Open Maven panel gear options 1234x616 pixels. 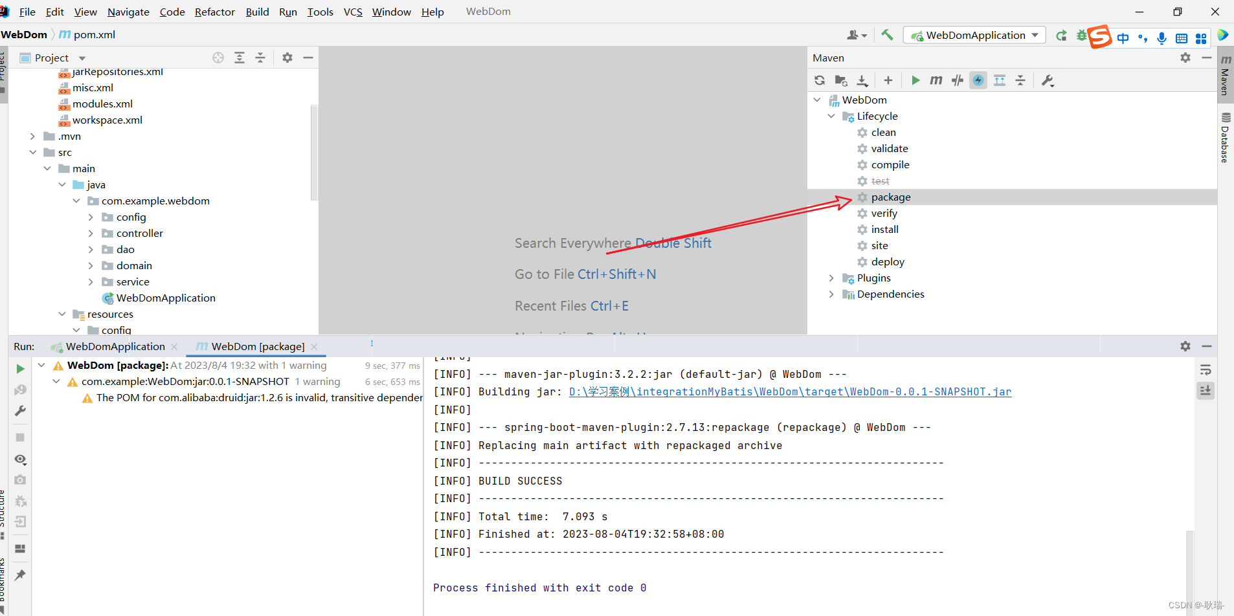pyautogui.click(x=1185, y=58)
